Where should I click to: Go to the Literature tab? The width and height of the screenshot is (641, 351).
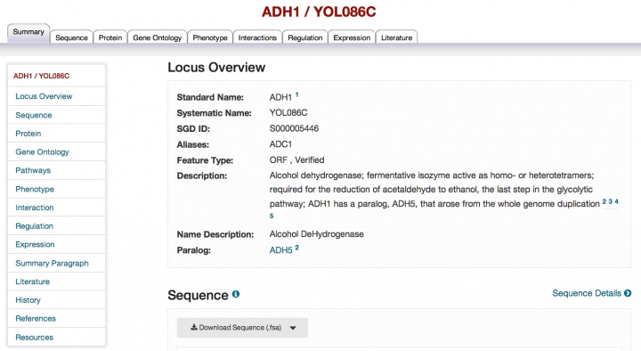tap(396, 37)
